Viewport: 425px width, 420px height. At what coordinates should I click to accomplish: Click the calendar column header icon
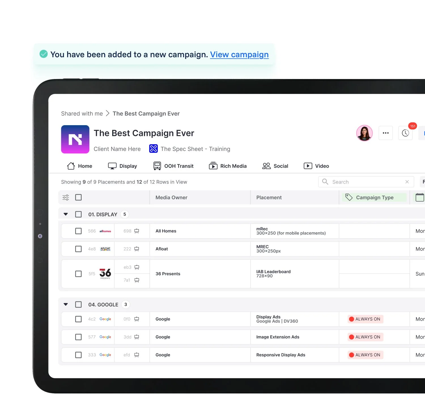[420, 197]
